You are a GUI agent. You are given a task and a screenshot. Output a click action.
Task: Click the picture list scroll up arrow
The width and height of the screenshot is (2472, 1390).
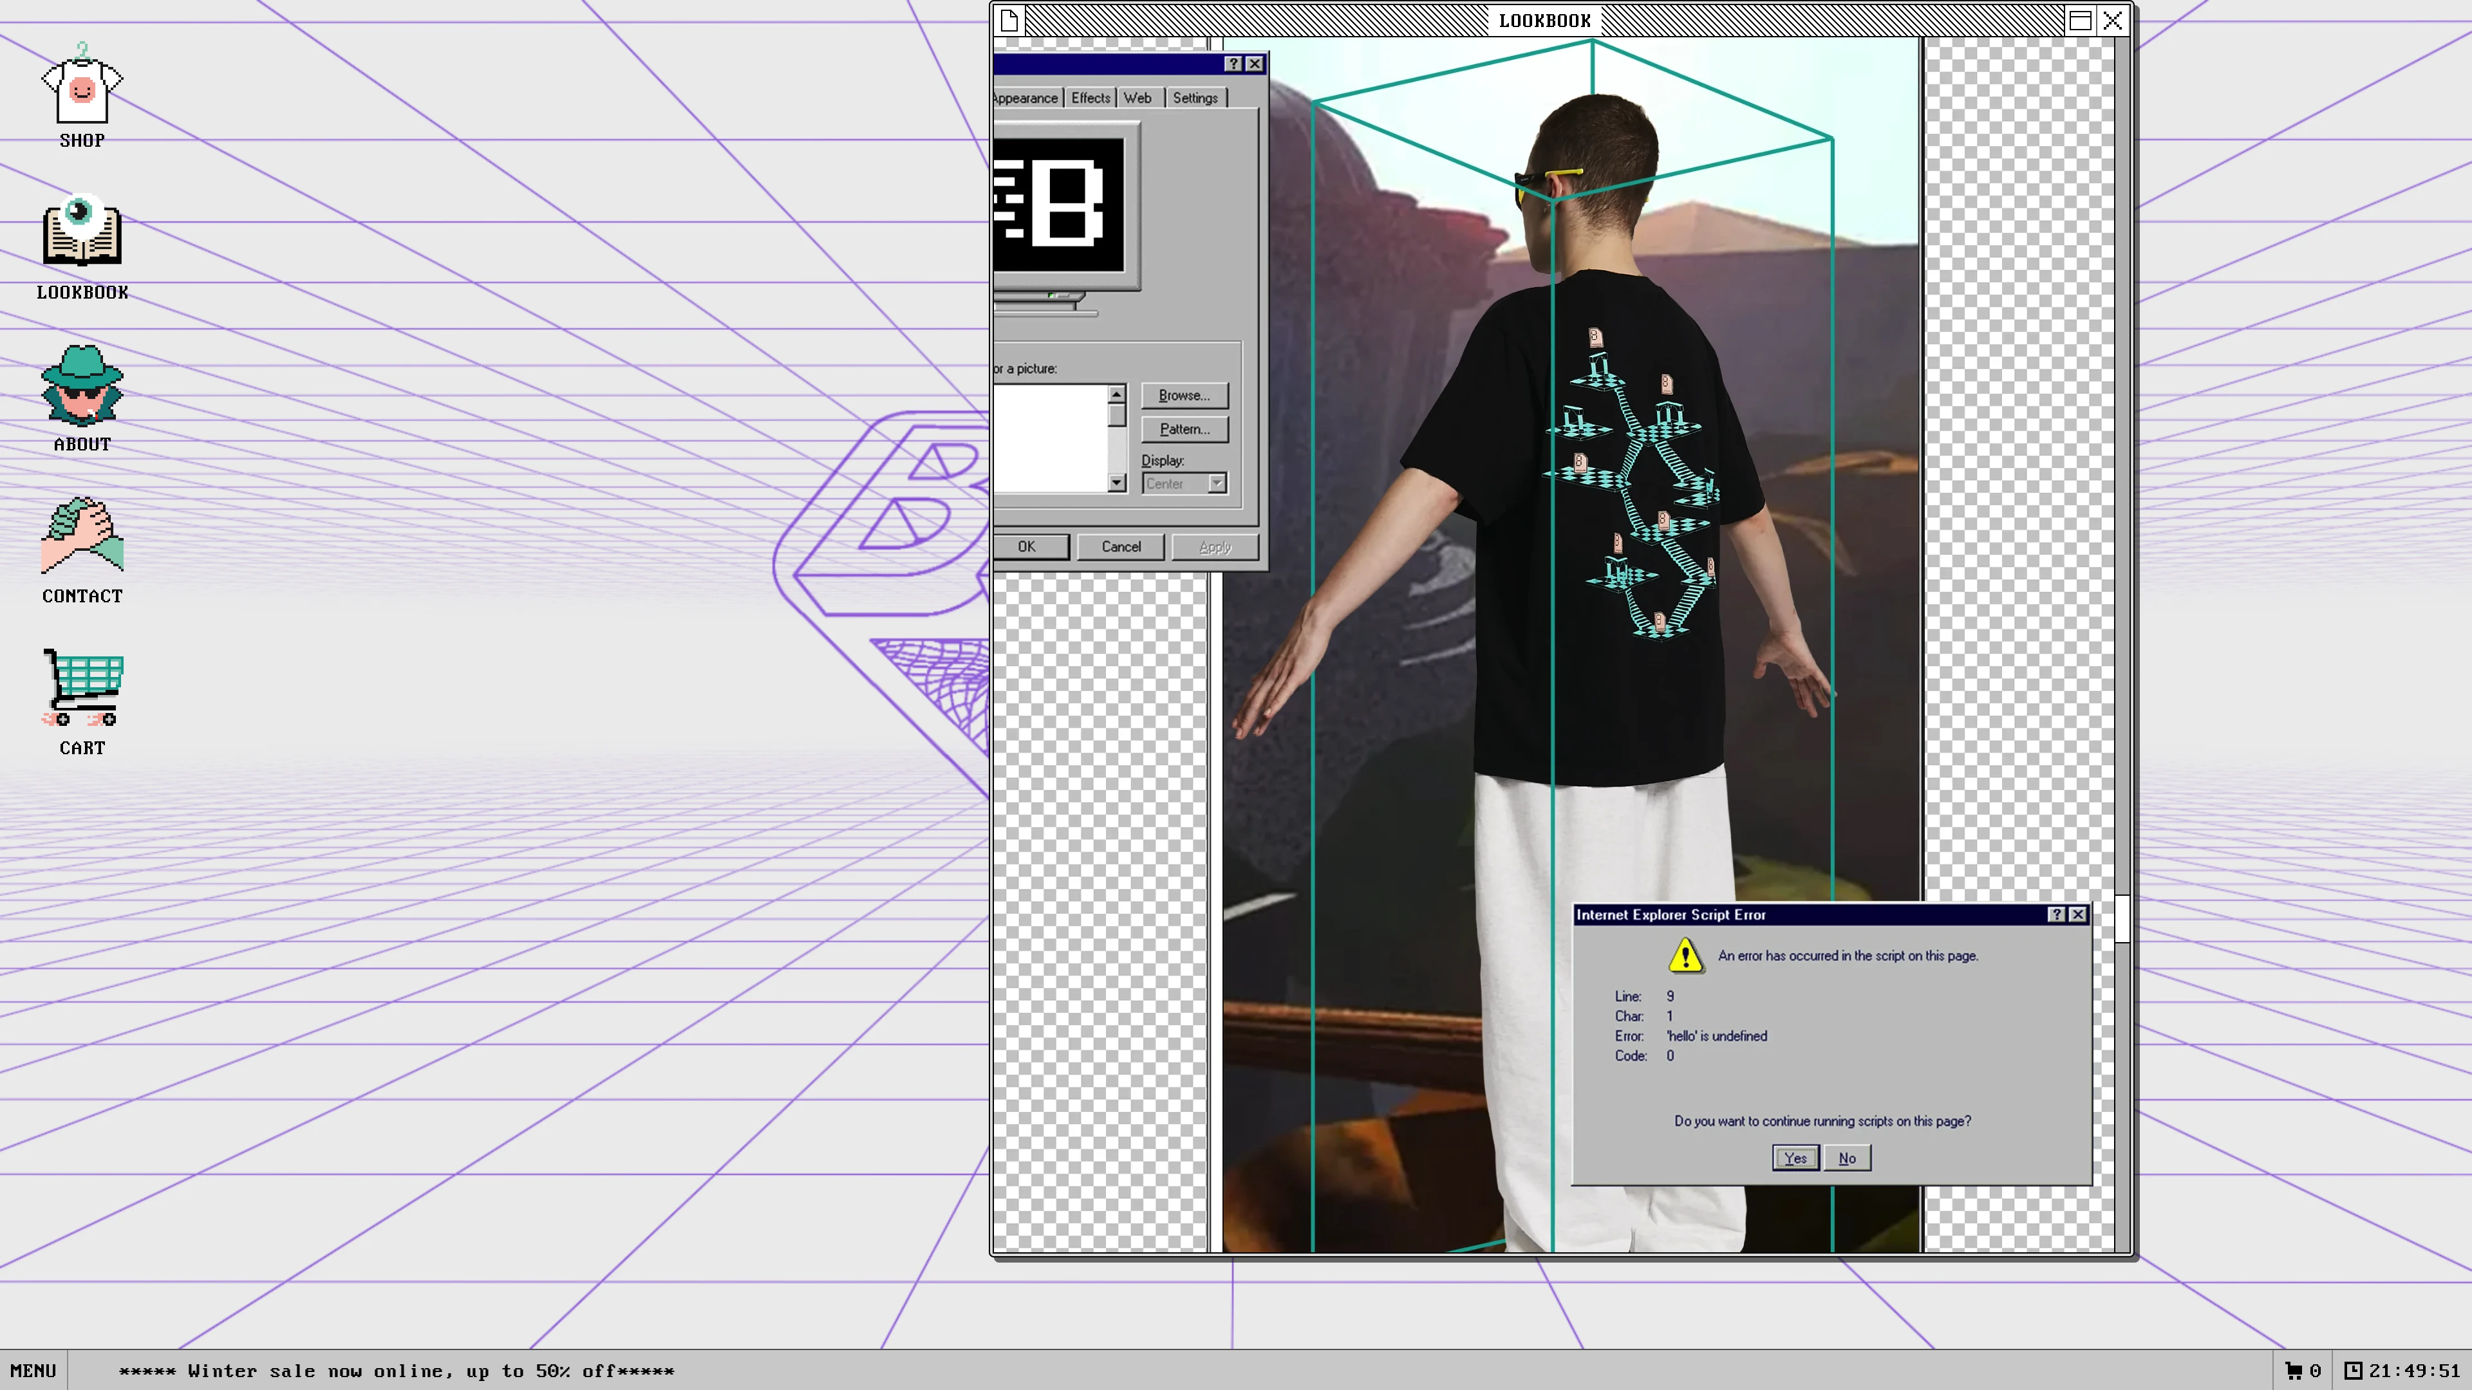pos(1116,394)
